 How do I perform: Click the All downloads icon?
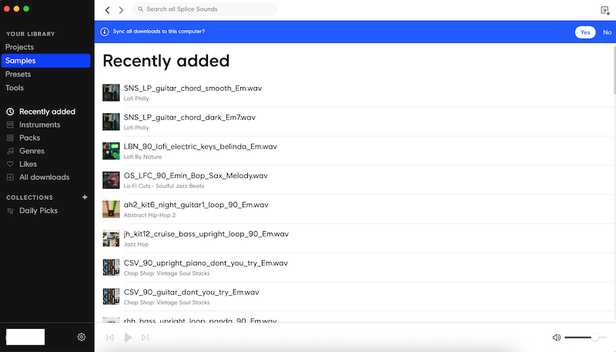[10, 177]
